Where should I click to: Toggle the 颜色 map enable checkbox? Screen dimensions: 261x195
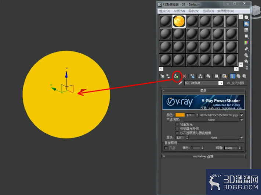[242, 115]
